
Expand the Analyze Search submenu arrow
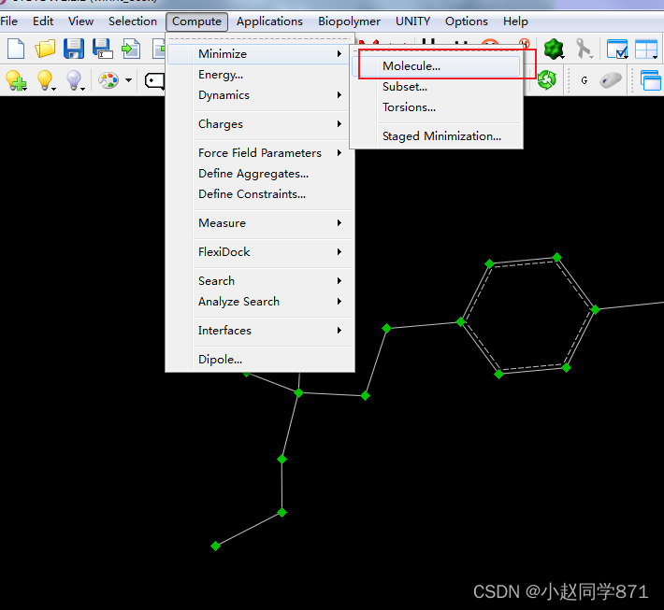pyautogui.click(x=339, y=301)
